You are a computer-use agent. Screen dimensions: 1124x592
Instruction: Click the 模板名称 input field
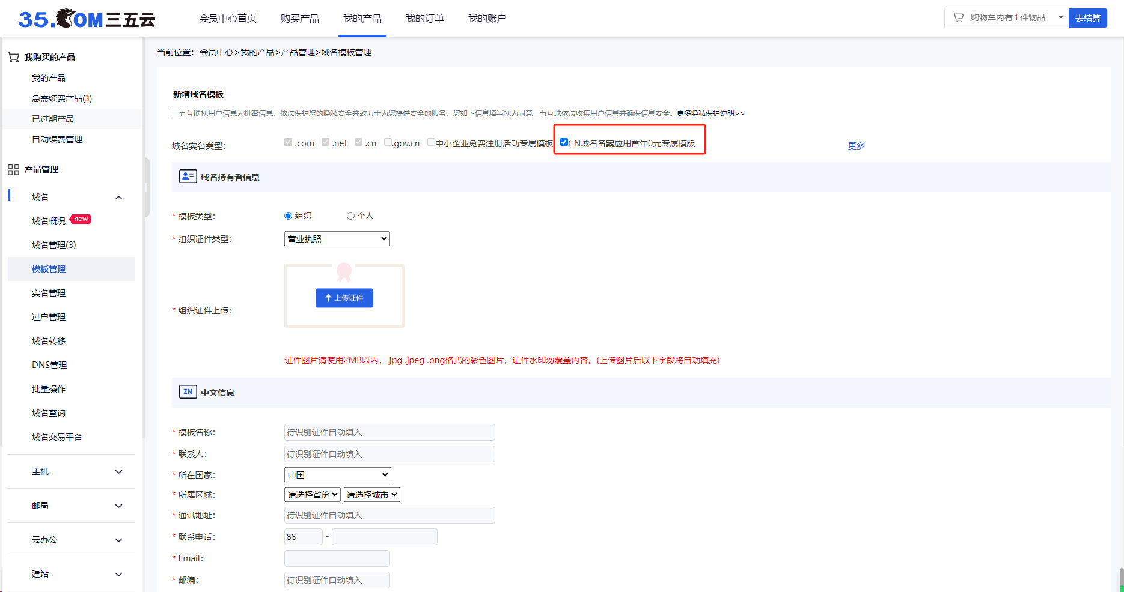[x=389, y=432]
